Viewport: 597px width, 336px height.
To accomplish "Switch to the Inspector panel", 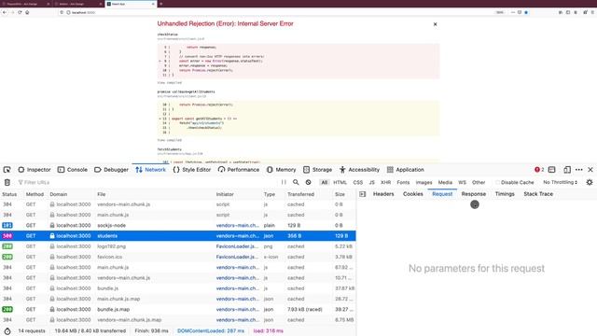I will coord(35,170).
